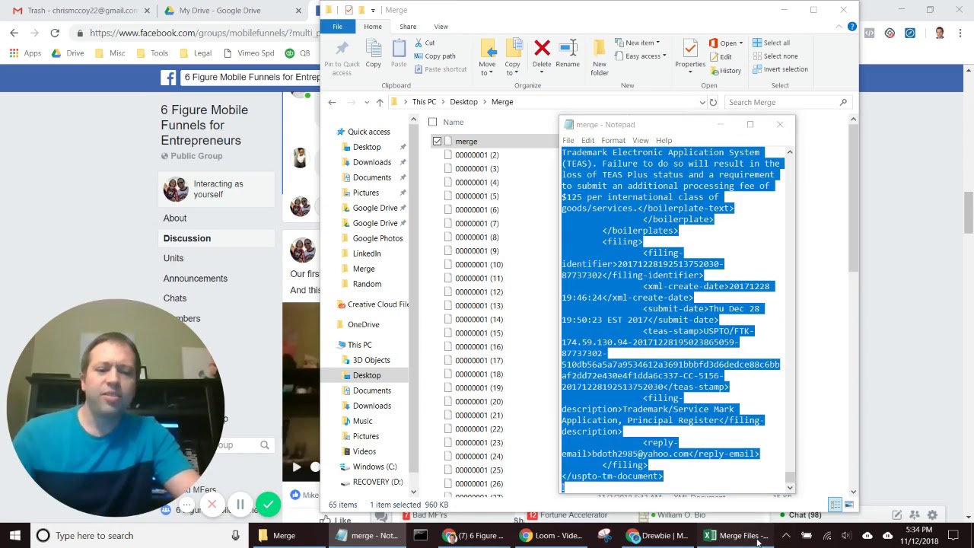Create a New folder from ribbon

coord(600,58)
